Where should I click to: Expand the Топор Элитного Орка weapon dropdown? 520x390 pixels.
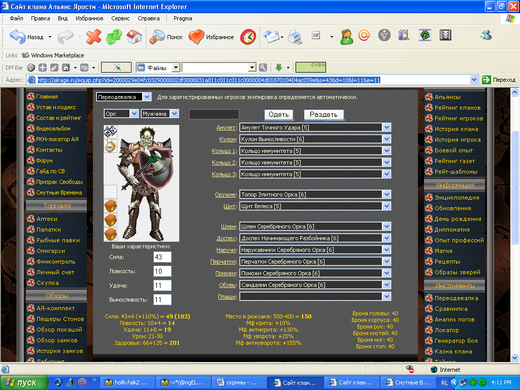[386, 194]
